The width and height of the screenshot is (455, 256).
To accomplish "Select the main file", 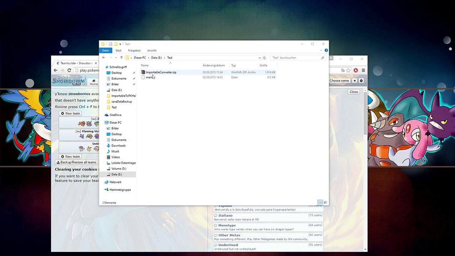I will click(x=149, y=77).
